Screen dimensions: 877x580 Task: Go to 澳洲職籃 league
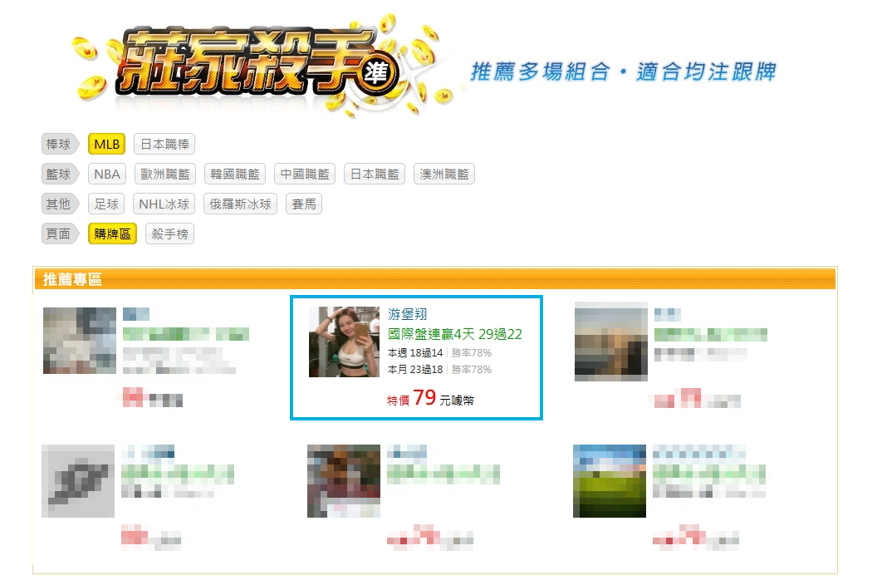coord(444,174)
